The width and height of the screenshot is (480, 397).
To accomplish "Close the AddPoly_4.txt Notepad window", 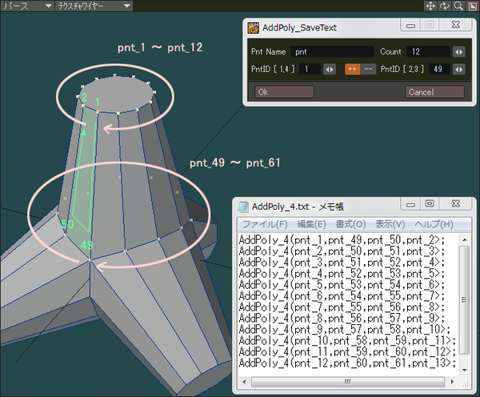I will pyautogui.click(x=456, y=204).
